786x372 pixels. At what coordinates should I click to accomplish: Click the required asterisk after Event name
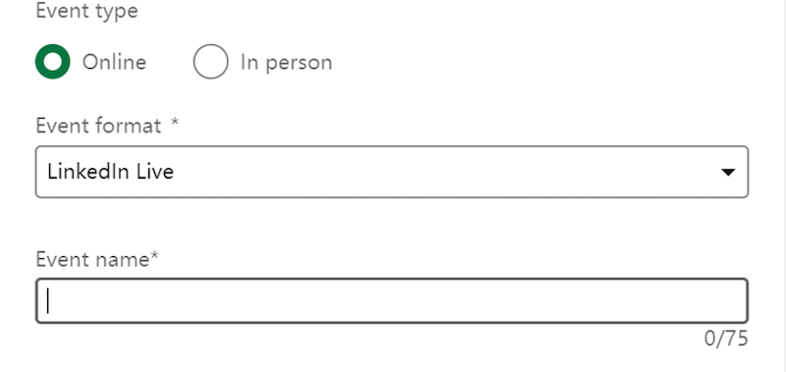(154, 256)
